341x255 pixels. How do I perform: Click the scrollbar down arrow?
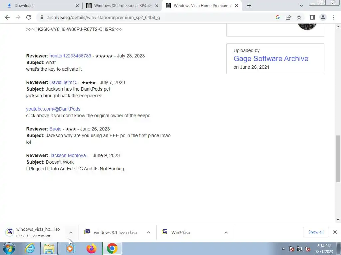tap(338, 220)
